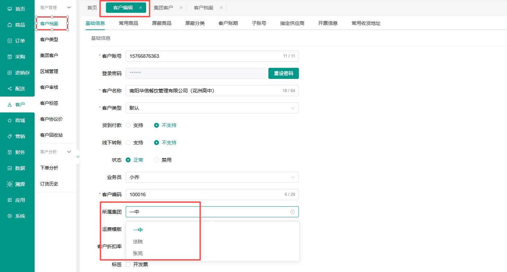Collapse the submenu with the double-arrow icon
The height and width of the screenshot is (272, 507).
(78, 157)
